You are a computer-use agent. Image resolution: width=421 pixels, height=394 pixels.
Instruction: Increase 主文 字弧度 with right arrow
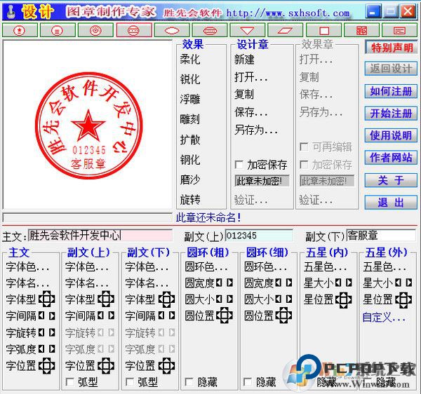[x=52, y=349]
